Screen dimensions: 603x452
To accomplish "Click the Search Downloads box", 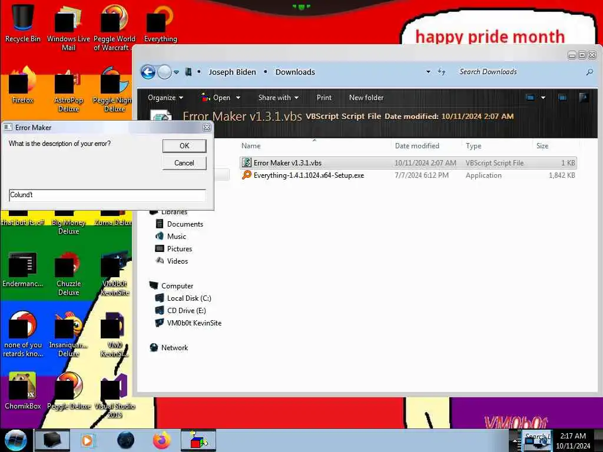I will tap(519, 72).
